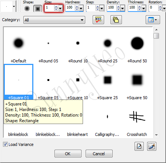Viewport: 166px width, 163px height.
Task: Click the scrollbar down arrow in brush list
Action: tap(156, 135)
